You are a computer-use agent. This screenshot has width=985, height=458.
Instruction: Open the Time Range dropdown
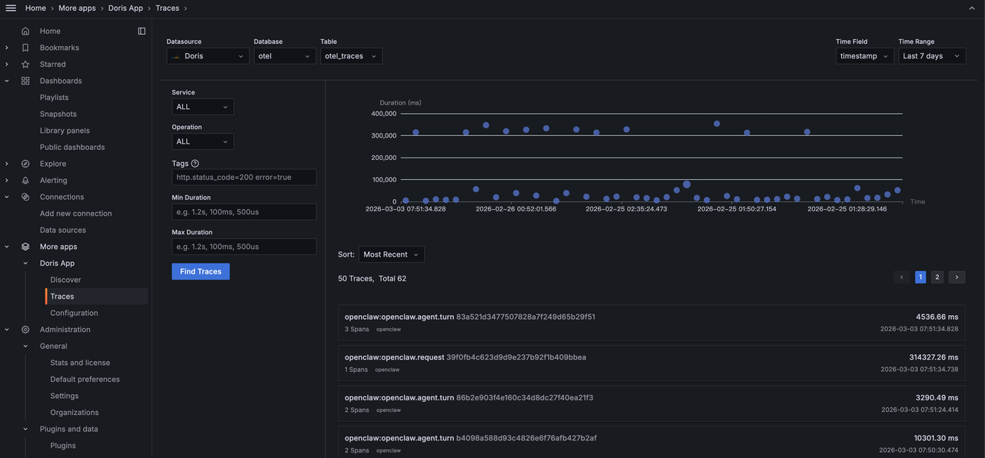[x=932, y=56]
